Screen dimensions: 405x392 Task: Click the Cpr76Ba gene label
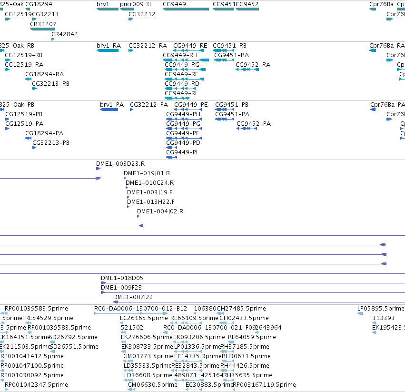[x=382, y=4]
